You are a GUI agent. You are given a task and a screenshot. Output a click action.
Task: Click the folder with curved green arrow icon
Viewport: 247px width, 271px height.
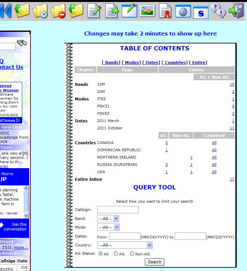[x=76, y=11]
